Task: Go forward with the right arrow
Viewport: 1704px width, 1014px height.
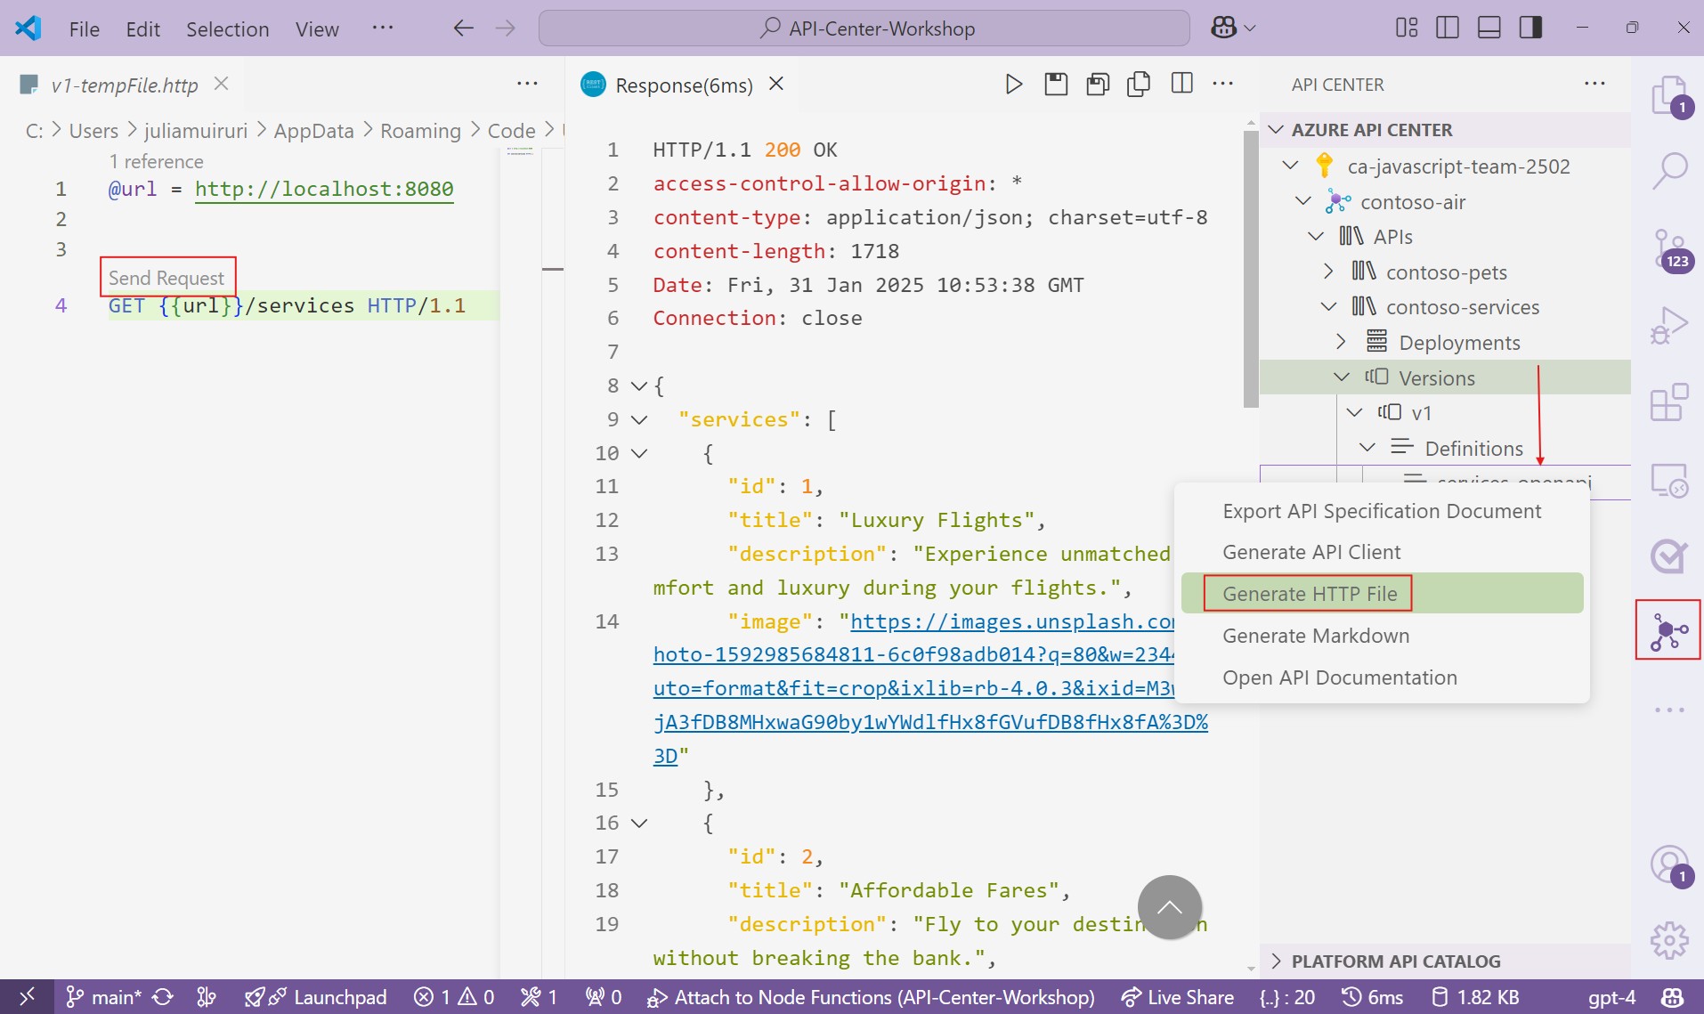Action: [505, 28]
